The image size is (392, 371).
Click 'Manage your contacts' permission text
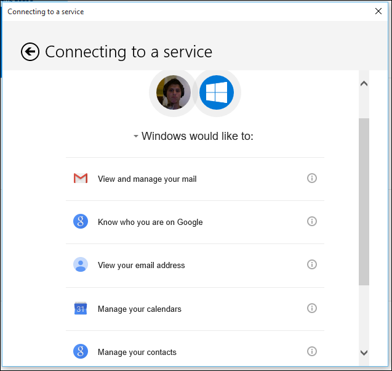click(137, 352)
